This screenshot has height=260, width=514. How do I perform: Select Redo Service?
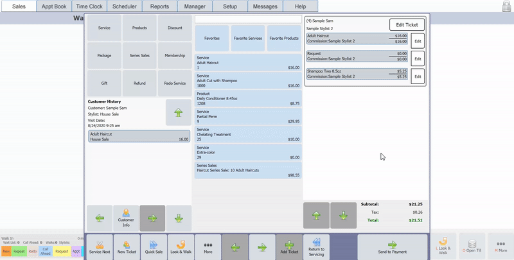point(175,83)
